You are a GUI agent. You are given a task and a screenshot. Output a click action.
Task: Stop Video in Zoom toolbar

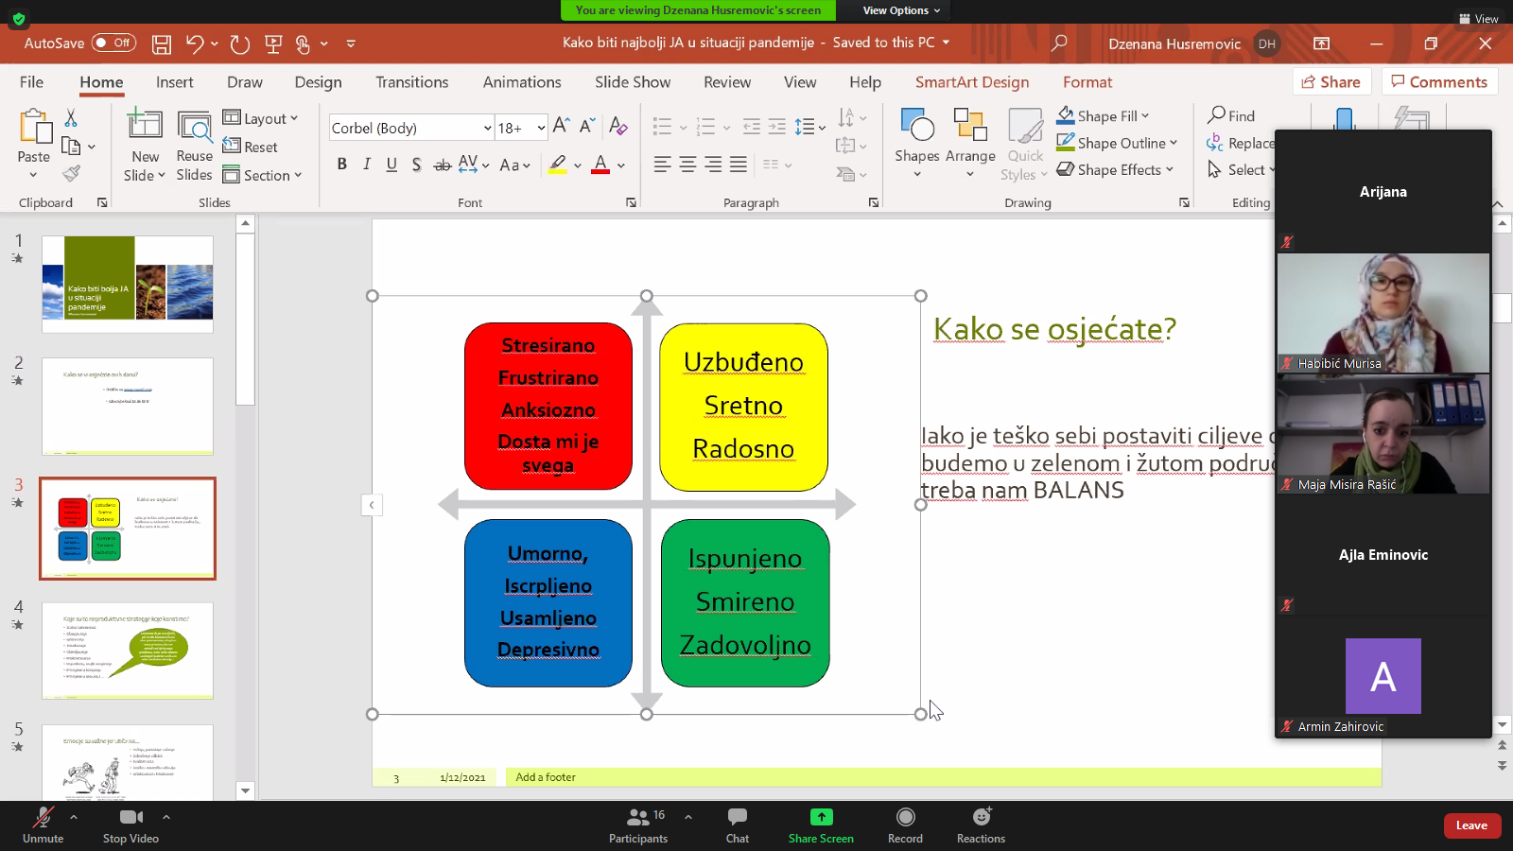(x=130, y=825)
